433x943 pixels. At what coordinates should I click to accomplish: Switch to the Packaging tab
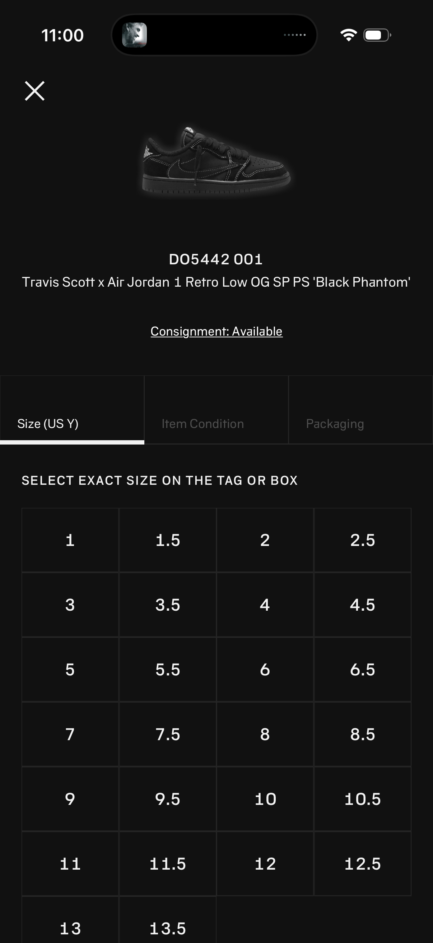point(335,423)
